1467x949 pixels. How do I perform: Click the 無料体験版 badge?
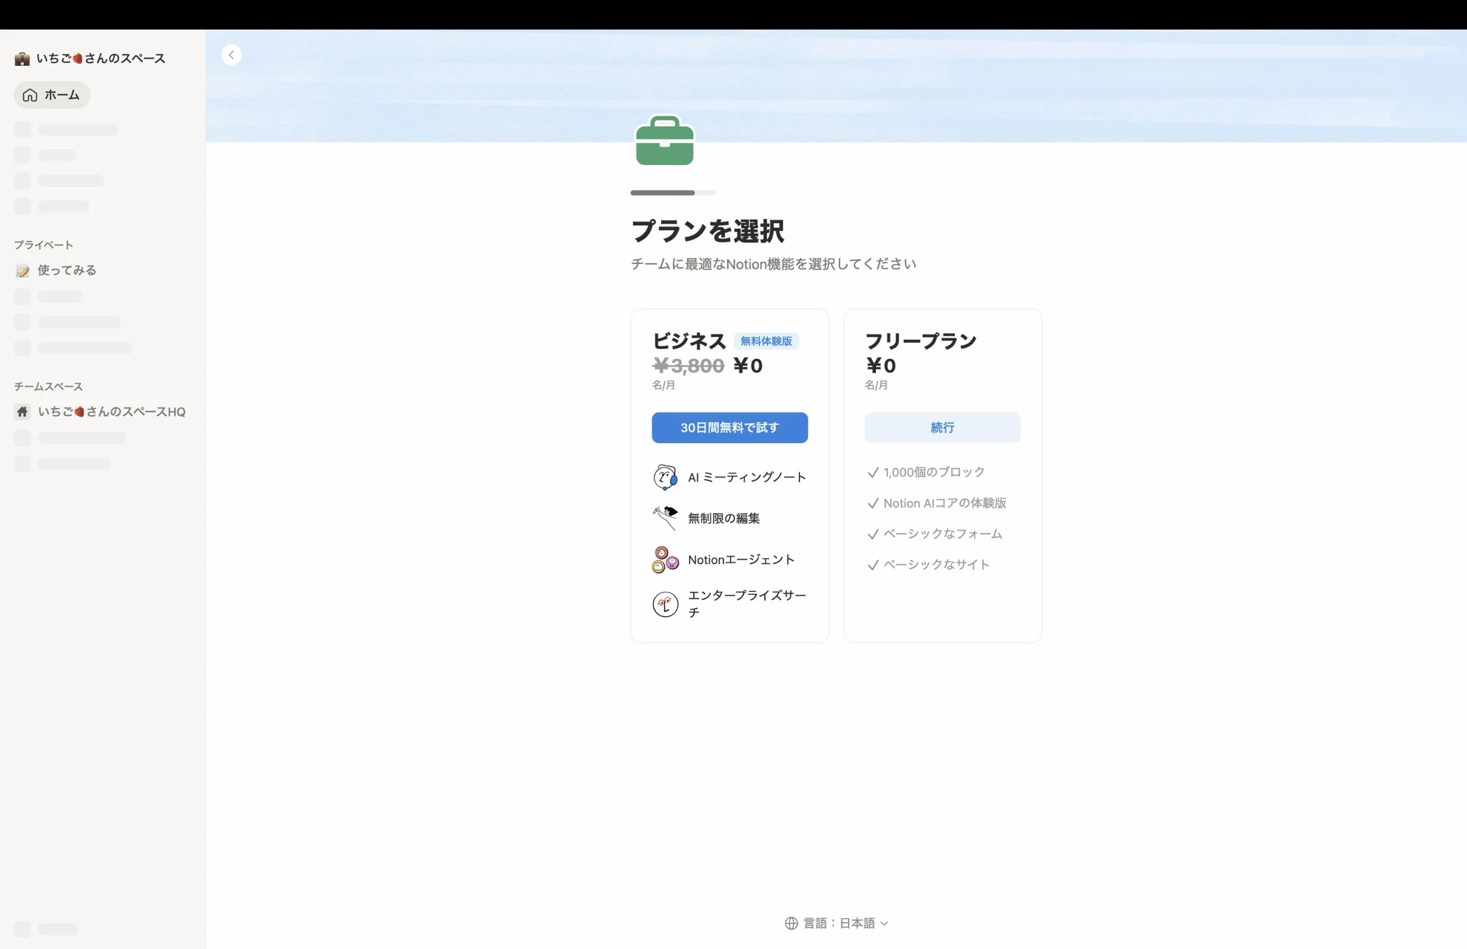(766, 342)
